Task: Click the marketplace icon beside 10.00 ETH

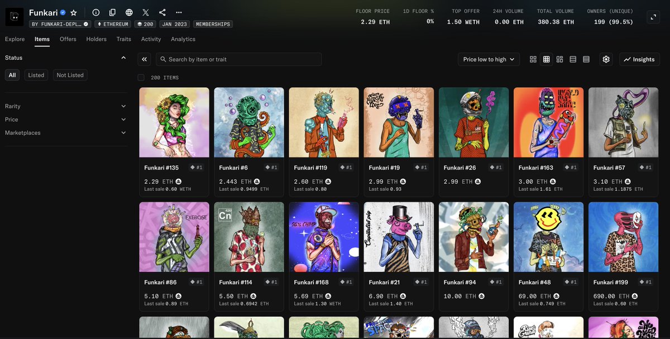Action: pos(481,296)
